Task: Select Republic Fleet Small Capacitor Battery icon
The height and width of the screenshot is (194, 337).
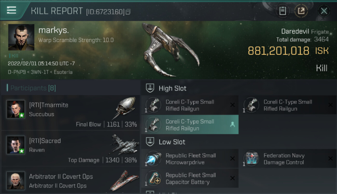Action: 153,178
